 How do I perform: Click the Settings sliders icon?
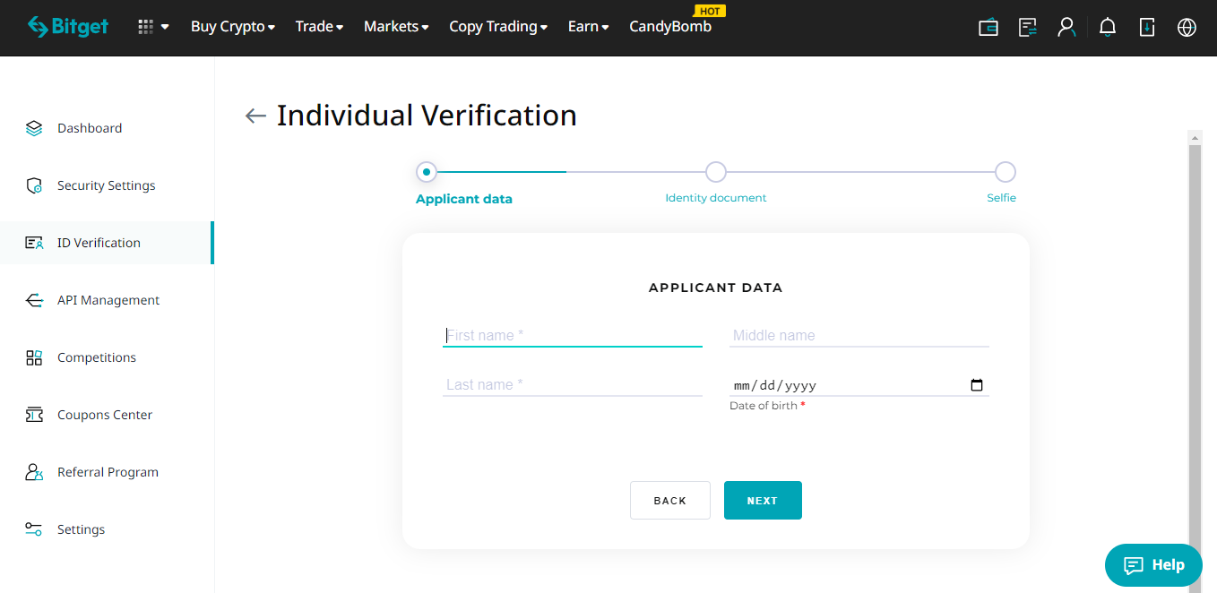(34, 529)
